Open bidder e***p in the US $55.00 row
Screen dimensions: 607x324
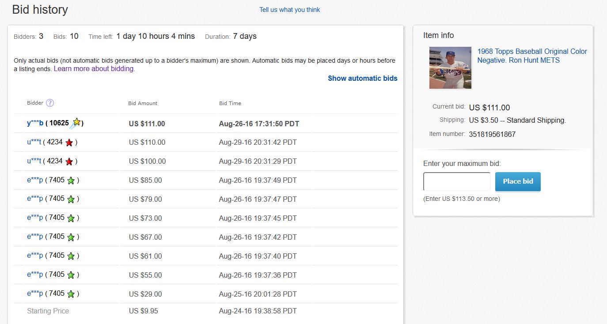coord(34,275)
